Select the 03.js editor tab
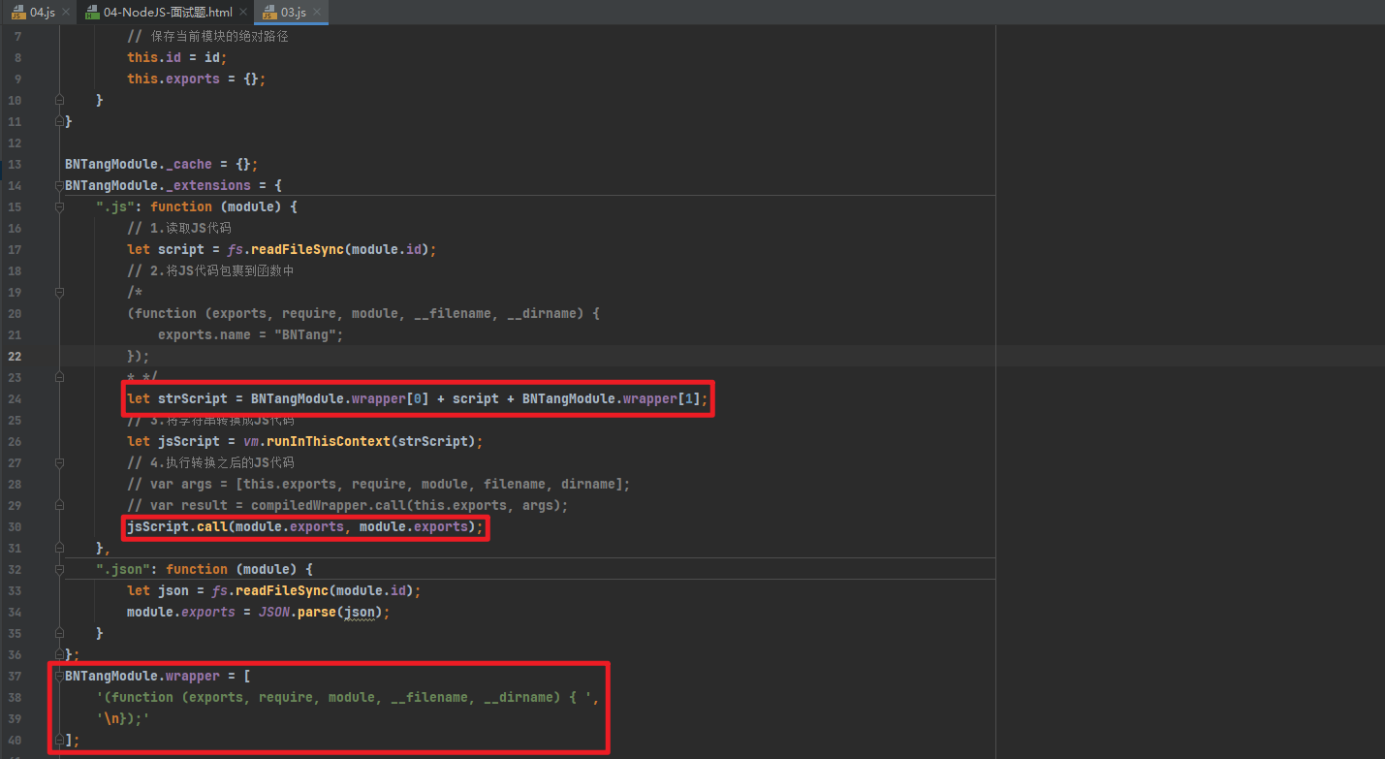Screen dimensions: 1385x759 coord(293,13)
